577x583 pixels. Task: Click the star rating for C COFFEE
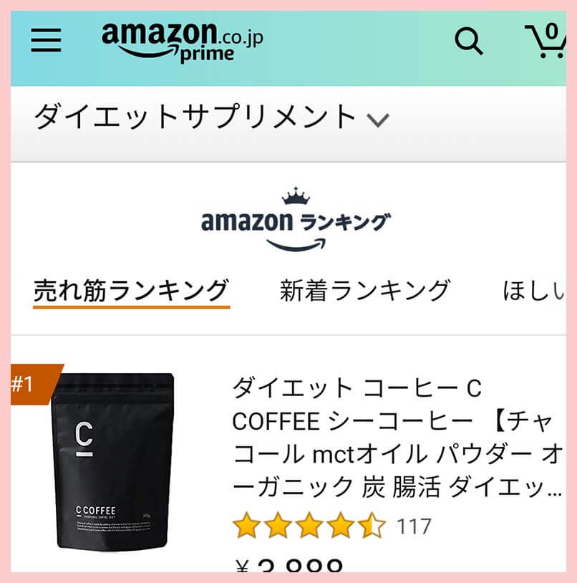coord(309,525)
